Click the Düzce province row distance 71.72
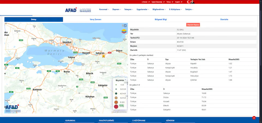Screen dimensions: 262x123 click(204, 97)
